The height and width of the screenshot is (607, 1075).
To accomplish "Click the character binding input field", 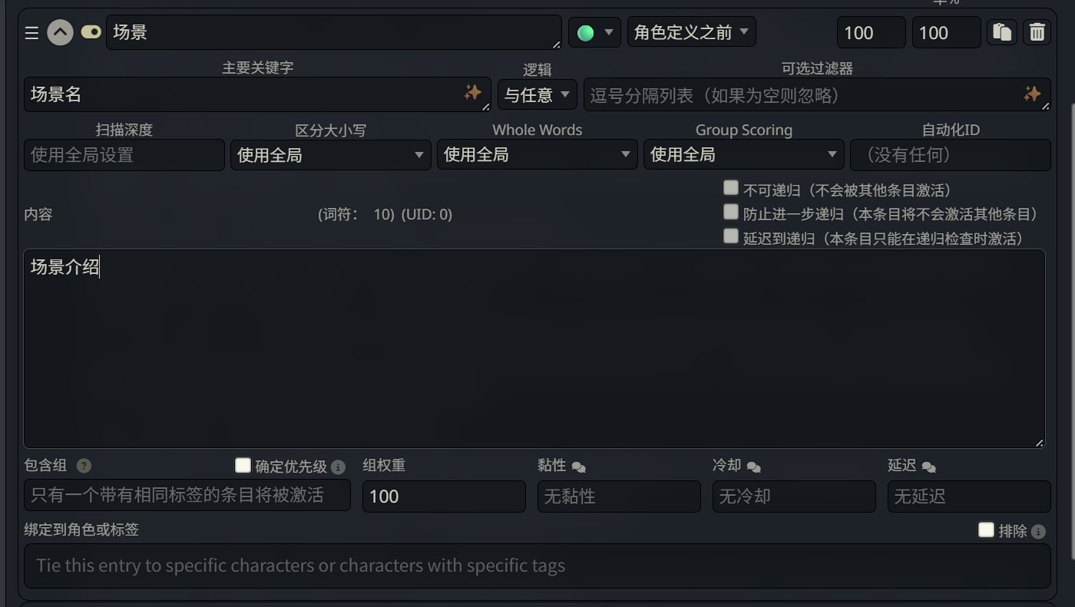I will point(537,566).
